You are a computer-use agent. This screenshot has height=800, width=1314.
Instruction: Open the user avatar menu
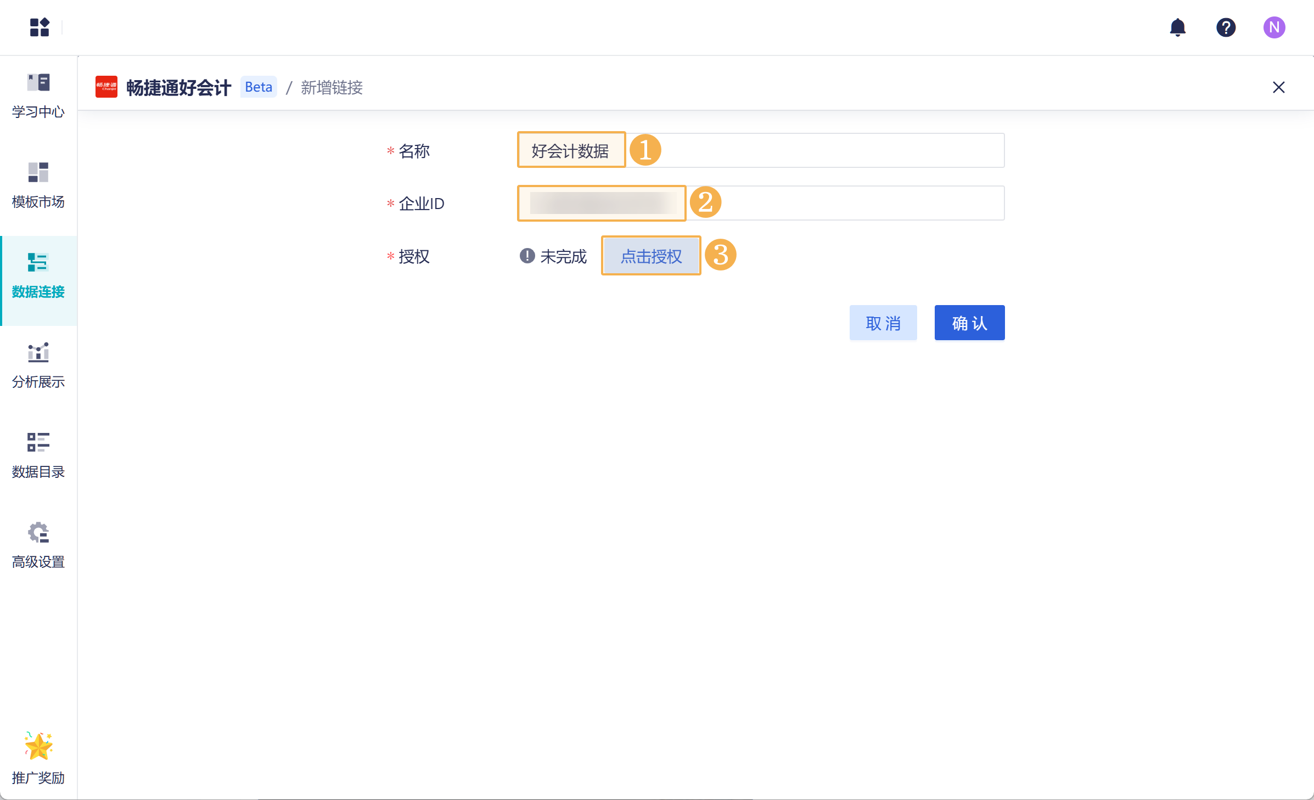1274,27
